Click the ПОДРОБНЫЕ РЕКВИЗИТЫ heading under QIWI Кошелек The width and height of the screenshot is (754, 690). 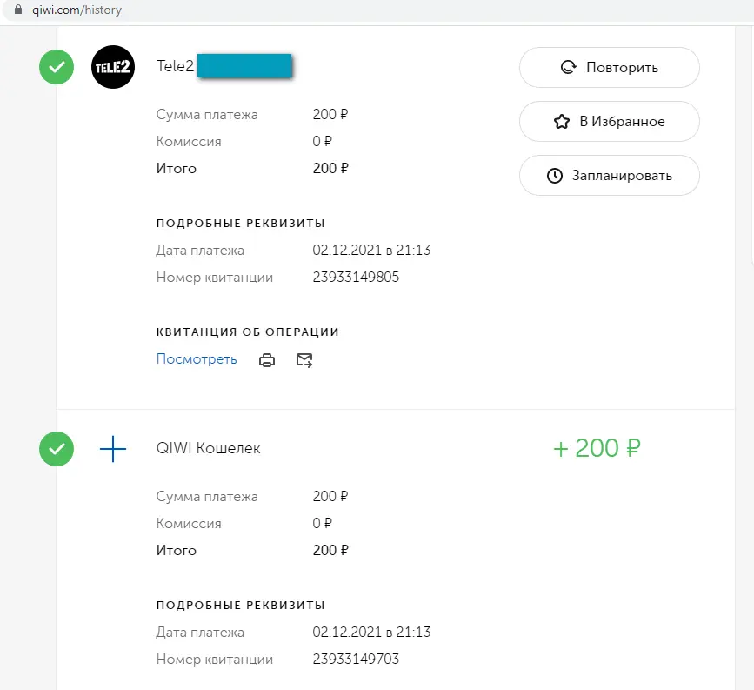(241, 606)
